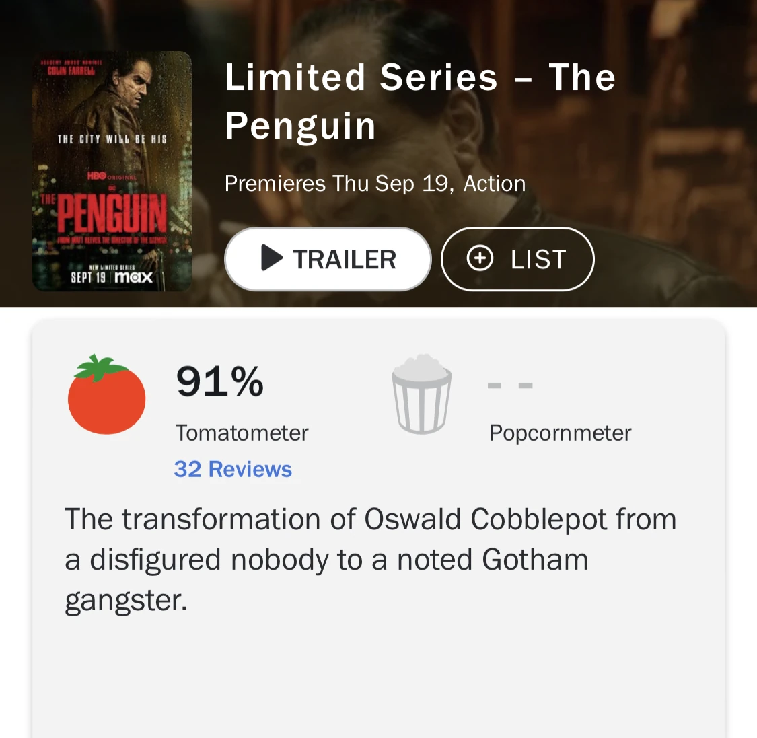Image resolution: width=757 pixels, height=738 pixels.
Task: Select the red tomato Tomatometer icon
Action: coord(106,398)
